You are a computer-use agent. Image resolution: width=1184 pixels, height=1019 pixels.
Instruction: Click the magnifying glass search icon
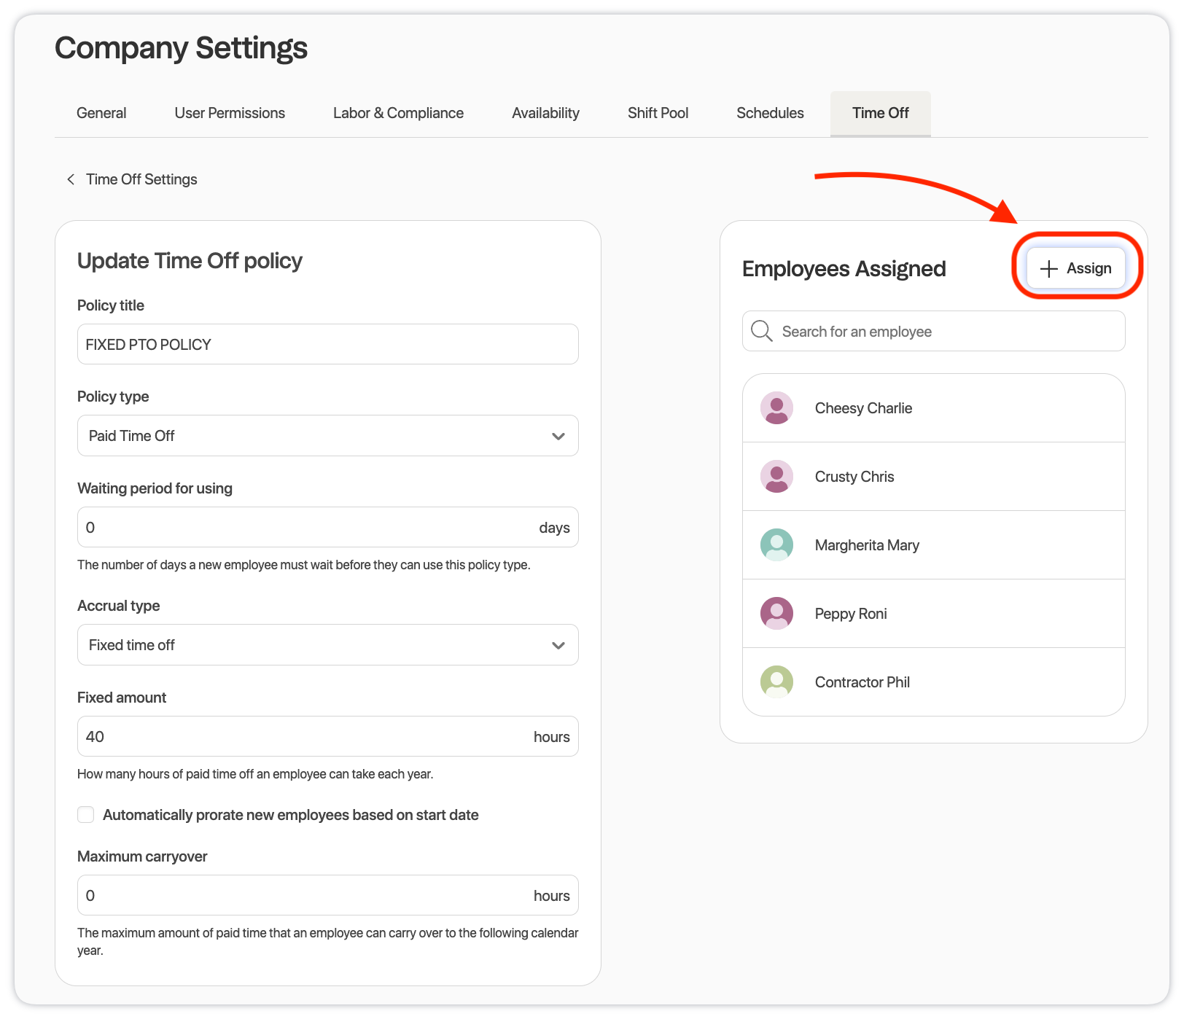[x=761, y=331]
